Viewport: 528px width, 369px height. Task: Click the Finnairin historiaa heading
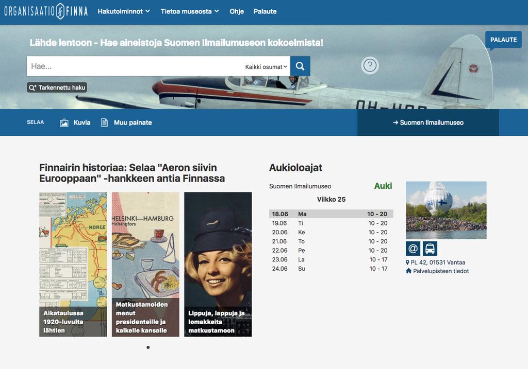pyautogui.click(x=132, y=173)
